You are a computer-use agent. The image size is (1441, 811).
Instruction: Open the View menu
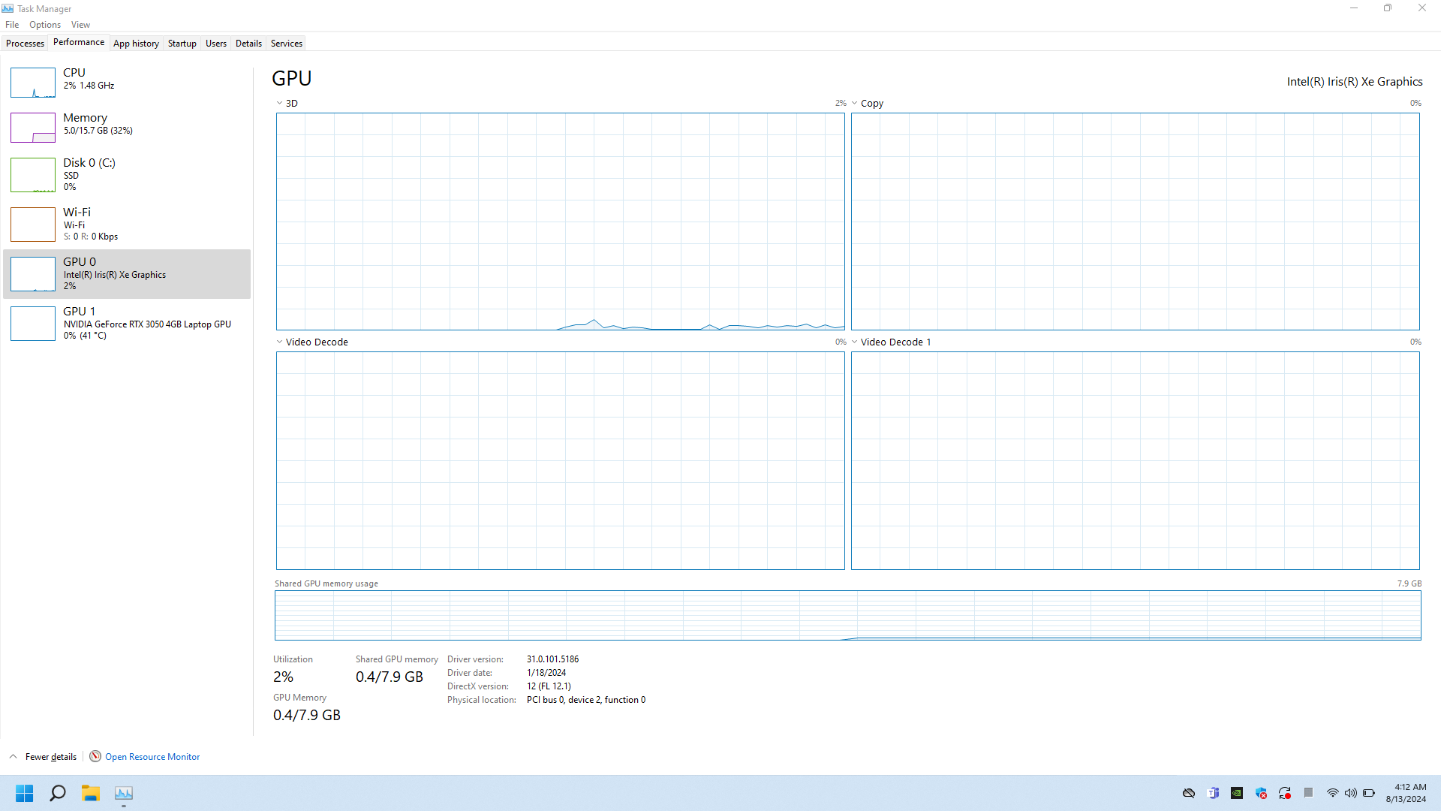80,25
